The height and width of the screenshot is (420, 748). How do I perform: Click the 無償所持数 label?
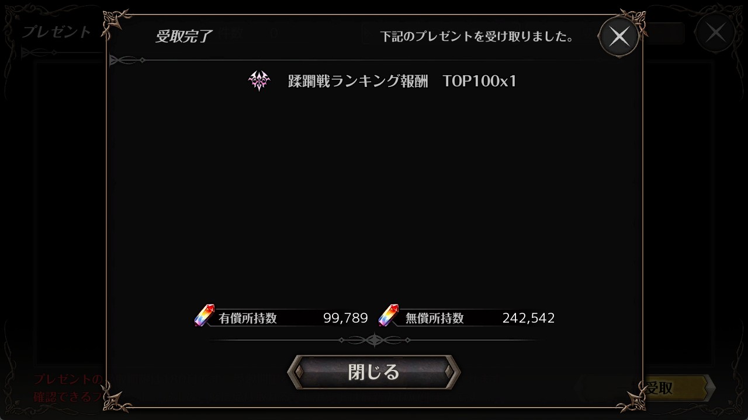(x=435, y=318)
